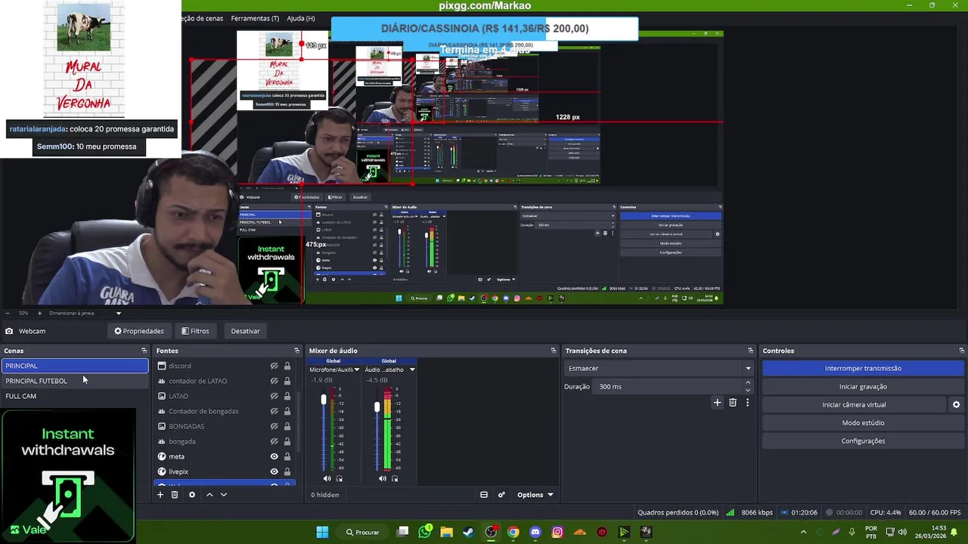Viewport: 968px width, 544px height.
Task: Open monitoring settings for Áudio desktop channel
Action: pyautogui.click(x=395, y=478)
